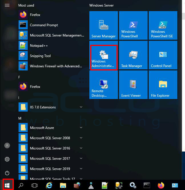Open Notepad++ from the taskbar
Viewport: 185px width, 190px height.
(105, 185)
